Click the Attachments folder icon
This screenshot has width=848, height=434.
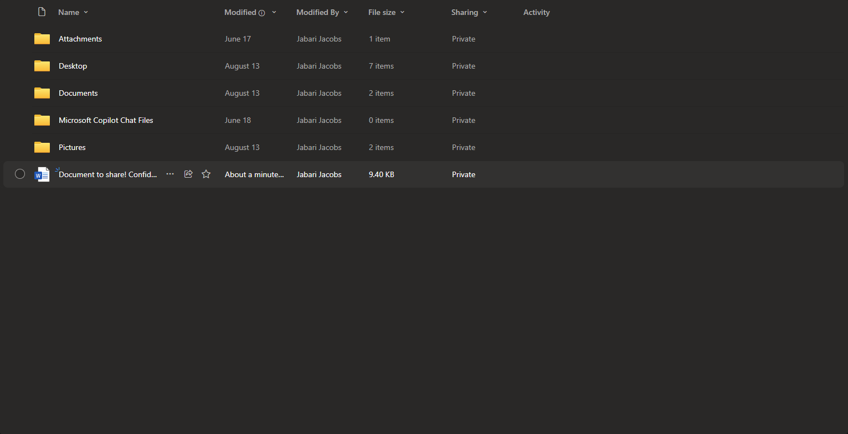pos(42,39)
